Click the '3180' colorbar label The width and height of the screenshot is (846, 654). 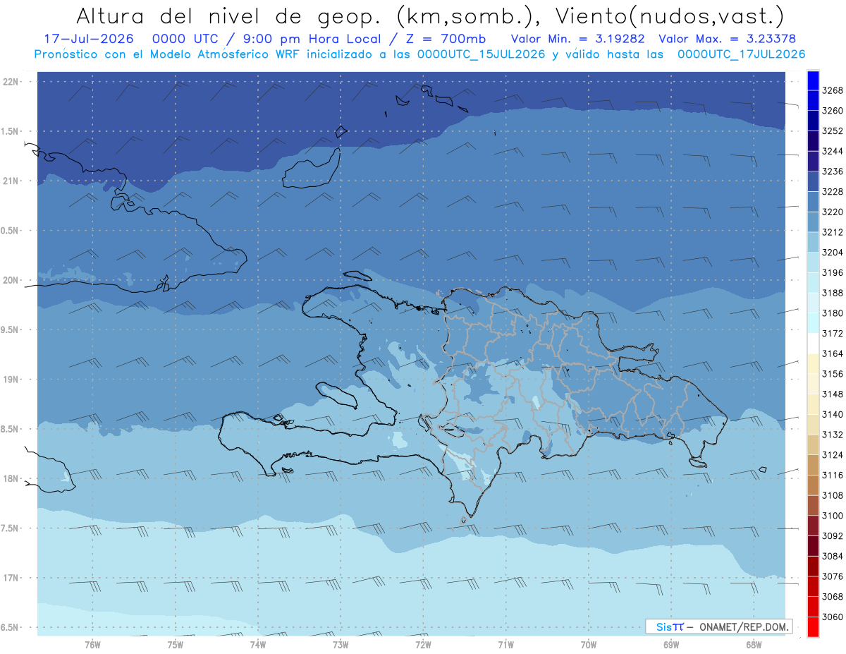click(833, 313)
